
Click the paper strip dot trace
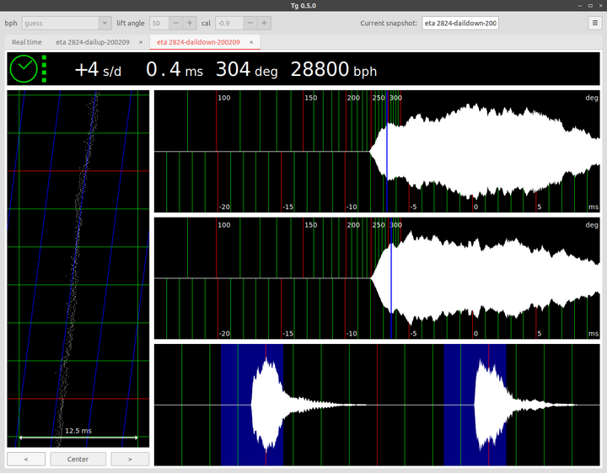click(x=77, y=269)
